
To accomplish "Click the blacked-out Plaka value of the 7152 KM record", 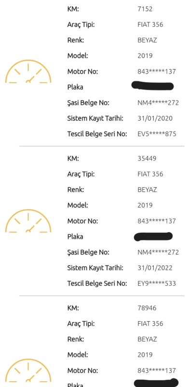I will [152, 86].
